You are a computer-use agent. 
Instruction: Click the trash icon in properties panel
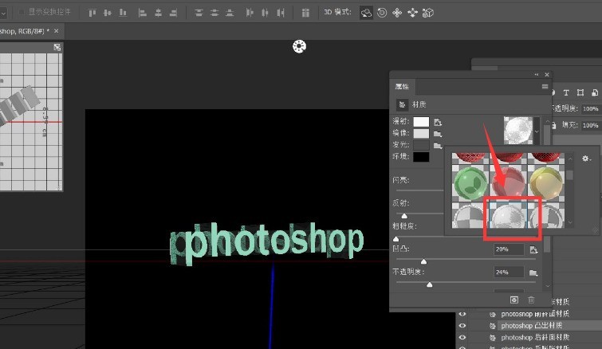[531, 300]
